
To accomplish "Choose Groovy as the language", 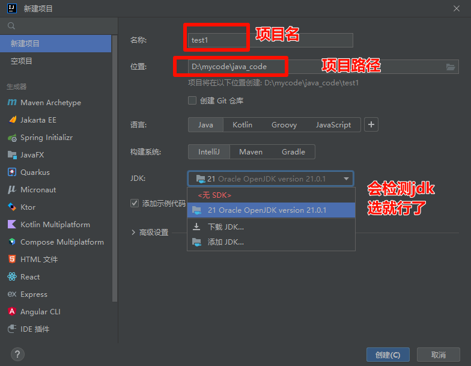I will (x=284, y=125).
